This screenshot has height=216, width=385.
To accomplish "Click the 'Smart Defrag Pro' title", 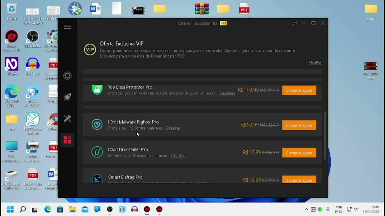I will coord(125,177).
